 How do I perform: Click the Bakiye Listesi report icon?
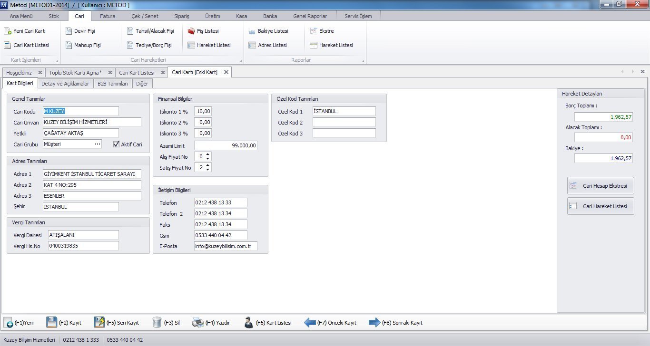coord(252,31)
